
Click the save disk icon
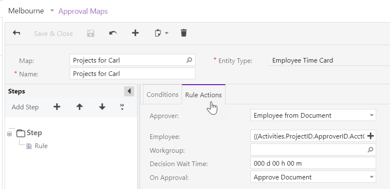click(91, 33)
